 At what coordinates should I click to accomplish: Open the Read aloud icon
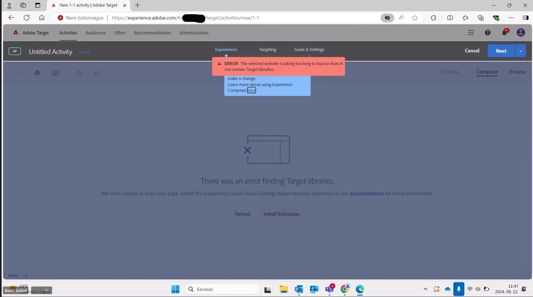pyautogui.click(x=401, y=18)
